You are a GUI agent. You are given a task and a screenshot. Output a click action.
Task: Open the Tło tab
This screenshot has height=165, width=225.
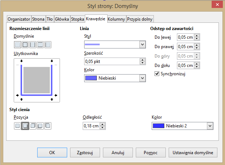click(x=49, y=19)
